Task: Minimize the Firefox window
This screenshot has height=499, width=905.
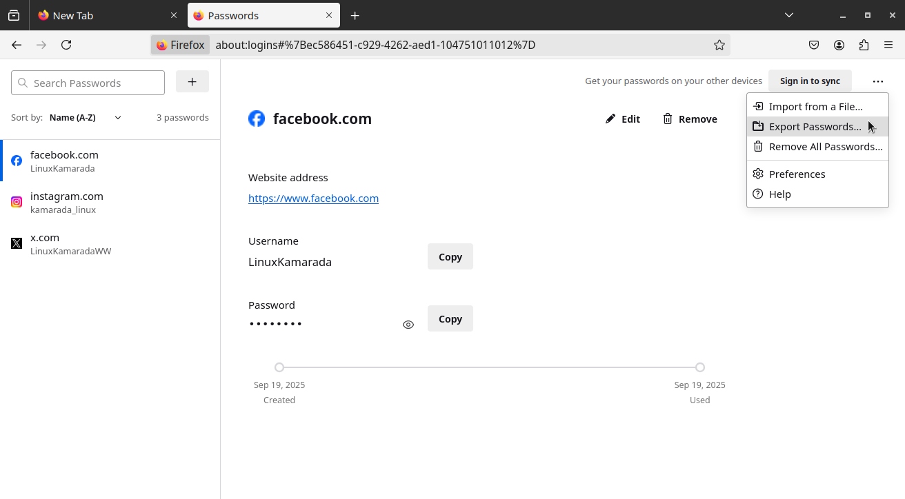Action: (x=843, y=15)
